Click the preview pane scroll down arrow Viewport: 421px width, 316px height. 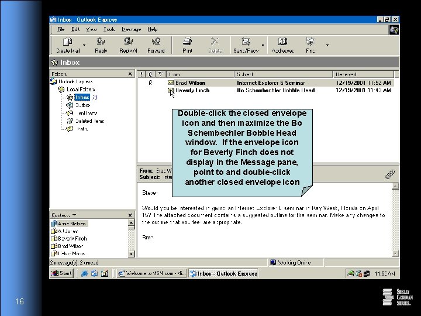tap(395, 253)
